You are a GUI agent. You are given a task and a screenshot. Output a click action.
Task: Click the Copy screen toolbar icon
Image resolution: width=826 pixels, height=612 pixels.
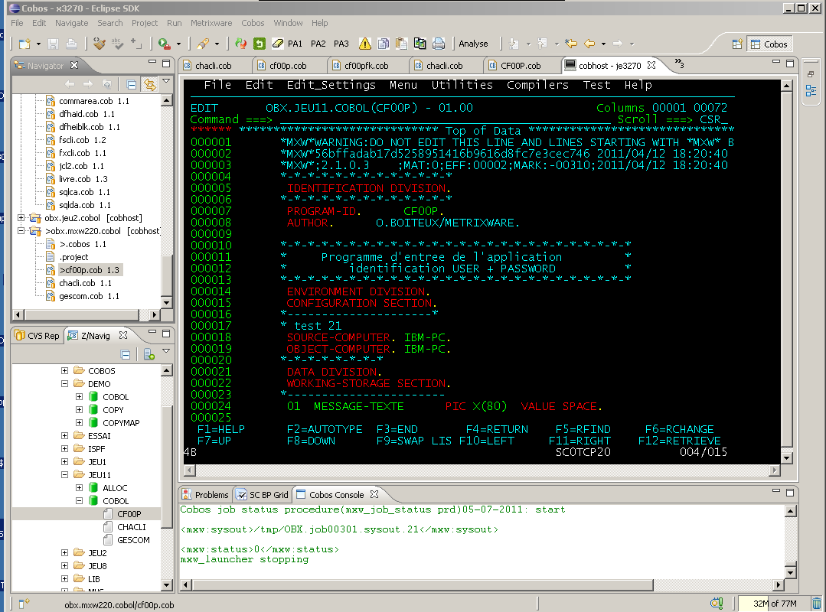[384, 44]
